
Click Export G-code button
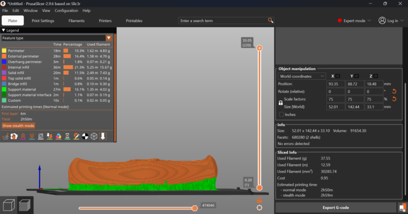(x=335, y=208)
